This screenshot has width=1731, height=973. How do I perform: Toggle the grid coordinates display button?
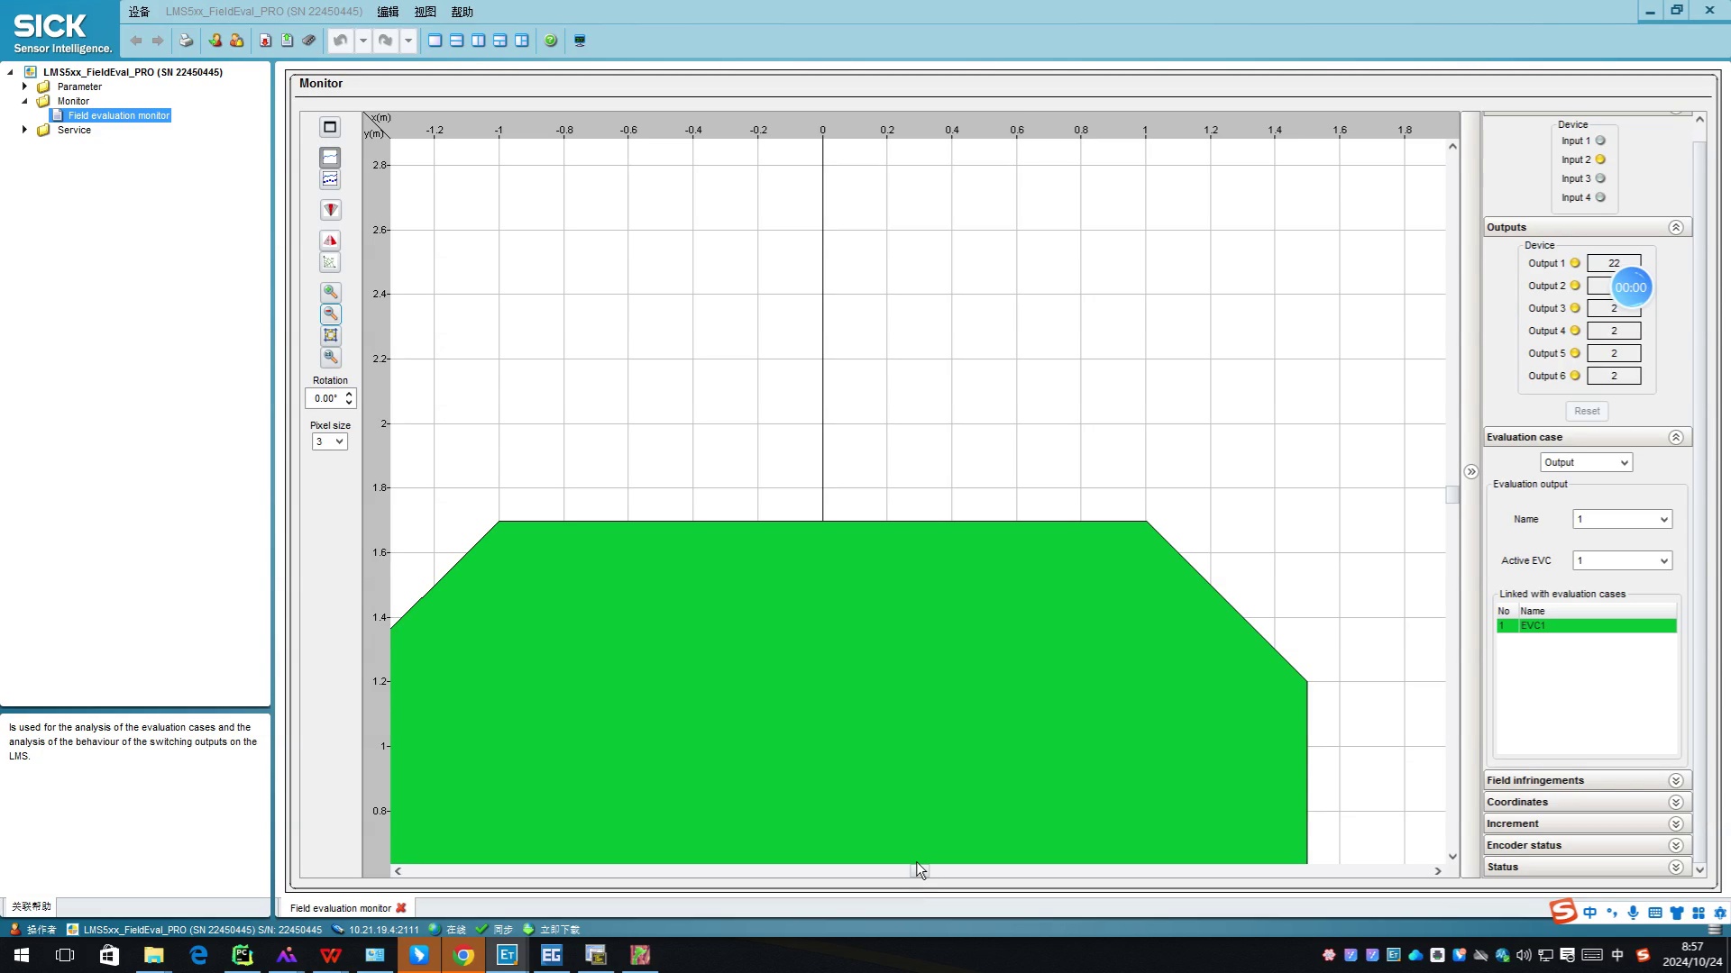(330, 262)
